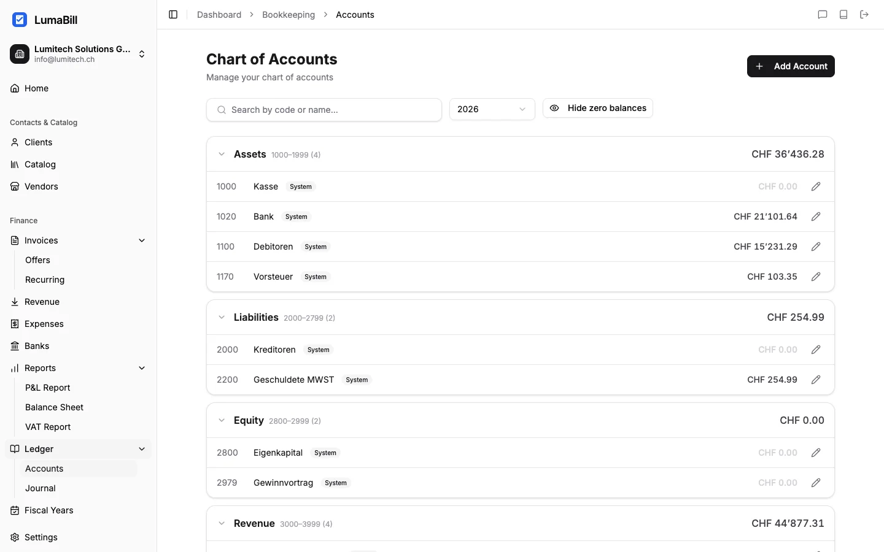Image resolution: width=884 pixels, height=552 pixels.
Task: Collapse the Ledger menu
Action: 142,449
